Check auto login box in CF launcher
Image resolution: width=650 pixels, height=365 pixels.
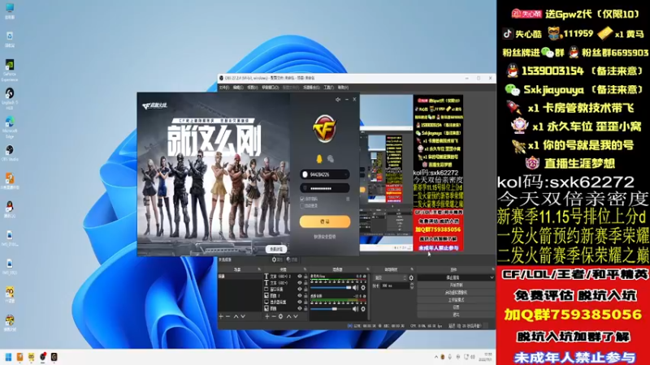pyautogui.click(x=302, y=206)
